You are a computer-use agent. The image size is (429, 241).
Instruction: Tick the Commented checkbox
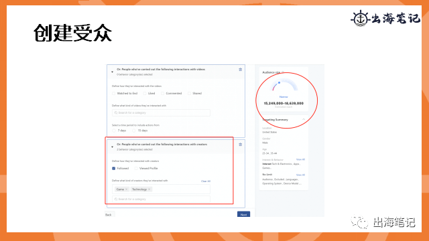point(162,94)
